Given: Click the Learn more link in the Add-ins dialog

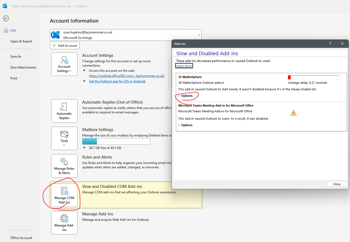Looking at the screenshot, I should [184, 66].
